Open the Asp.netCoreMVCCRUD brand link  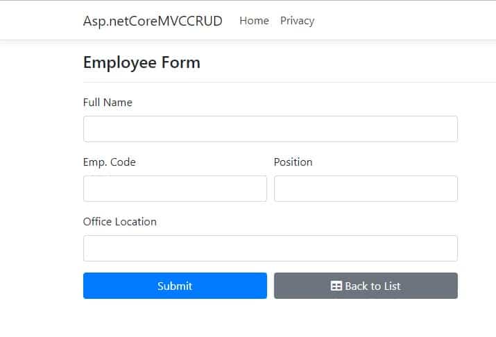tap(153, 21)
